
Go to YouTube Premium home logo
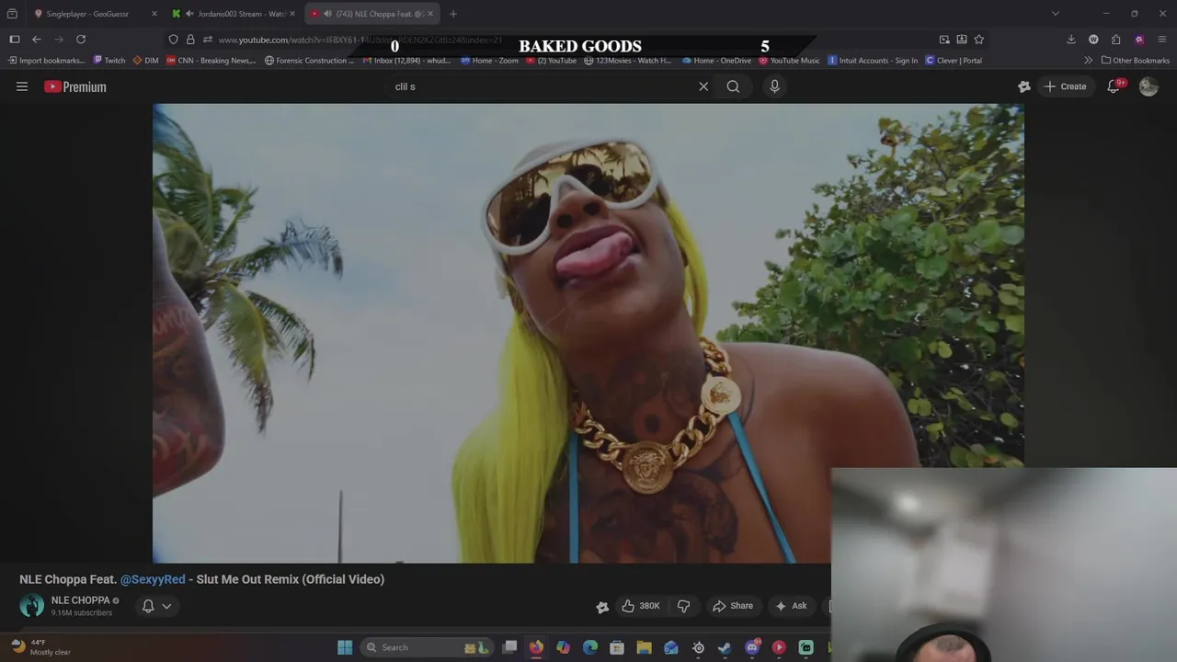coord(75,86)
